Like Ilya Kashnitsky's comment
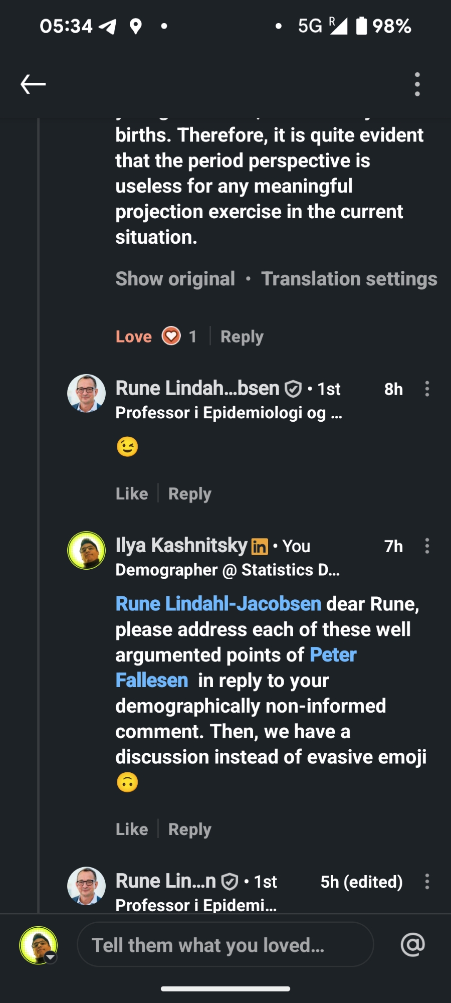 coord(132,829)
